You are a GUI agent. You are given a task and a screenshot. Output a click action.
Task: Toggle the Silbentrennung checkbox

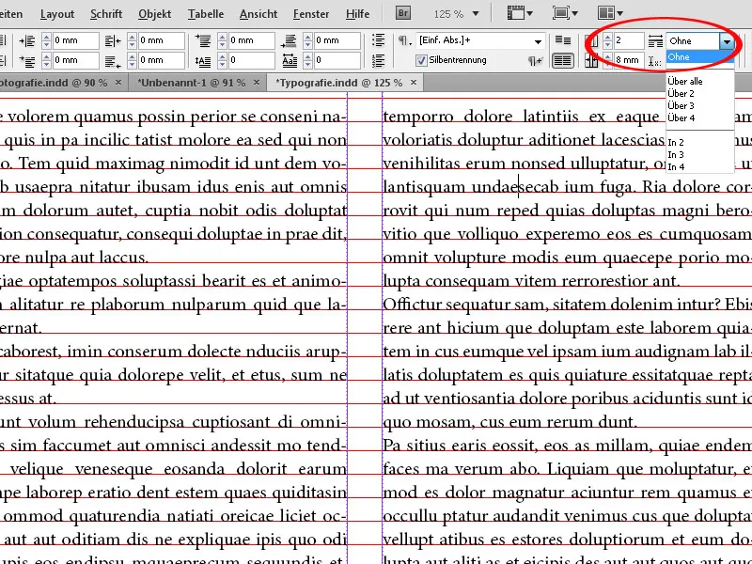coord(421,60)
